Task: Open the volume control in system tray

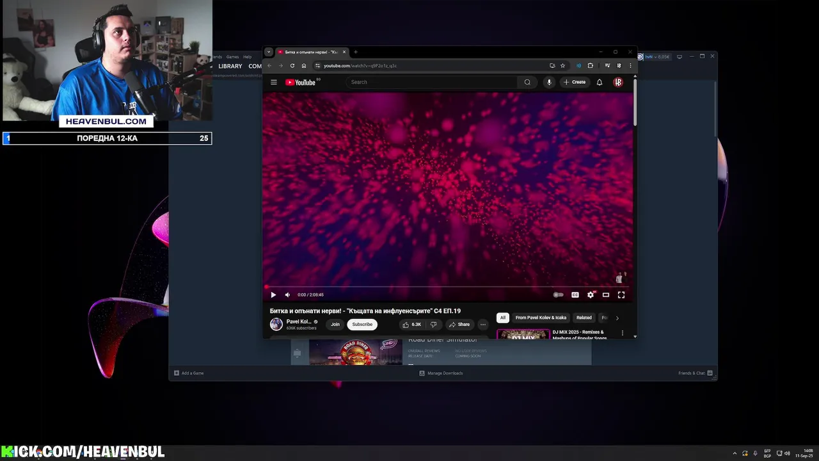Action: [787, 453]
